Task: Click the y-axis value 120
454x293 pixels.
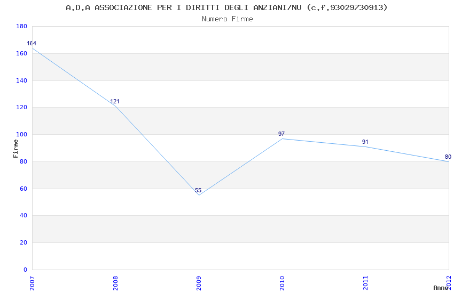Action: tap(22, 107)
